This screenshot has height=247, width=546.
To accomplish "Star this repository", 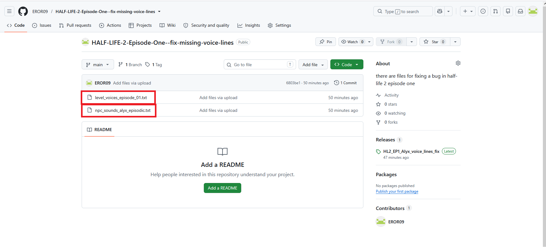I will tap(435, 42).
